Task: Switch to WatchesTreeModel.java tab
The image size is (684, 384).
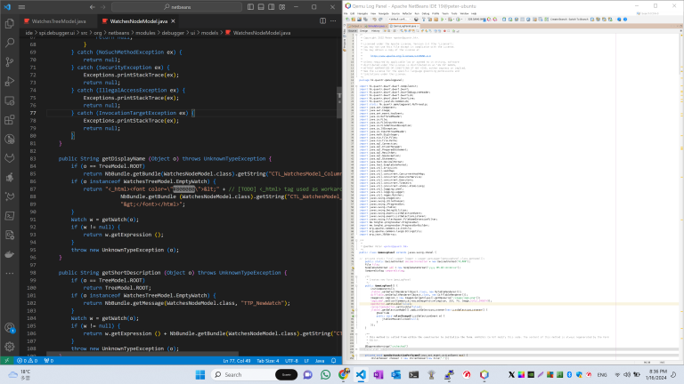Action: tap(59, 21)
